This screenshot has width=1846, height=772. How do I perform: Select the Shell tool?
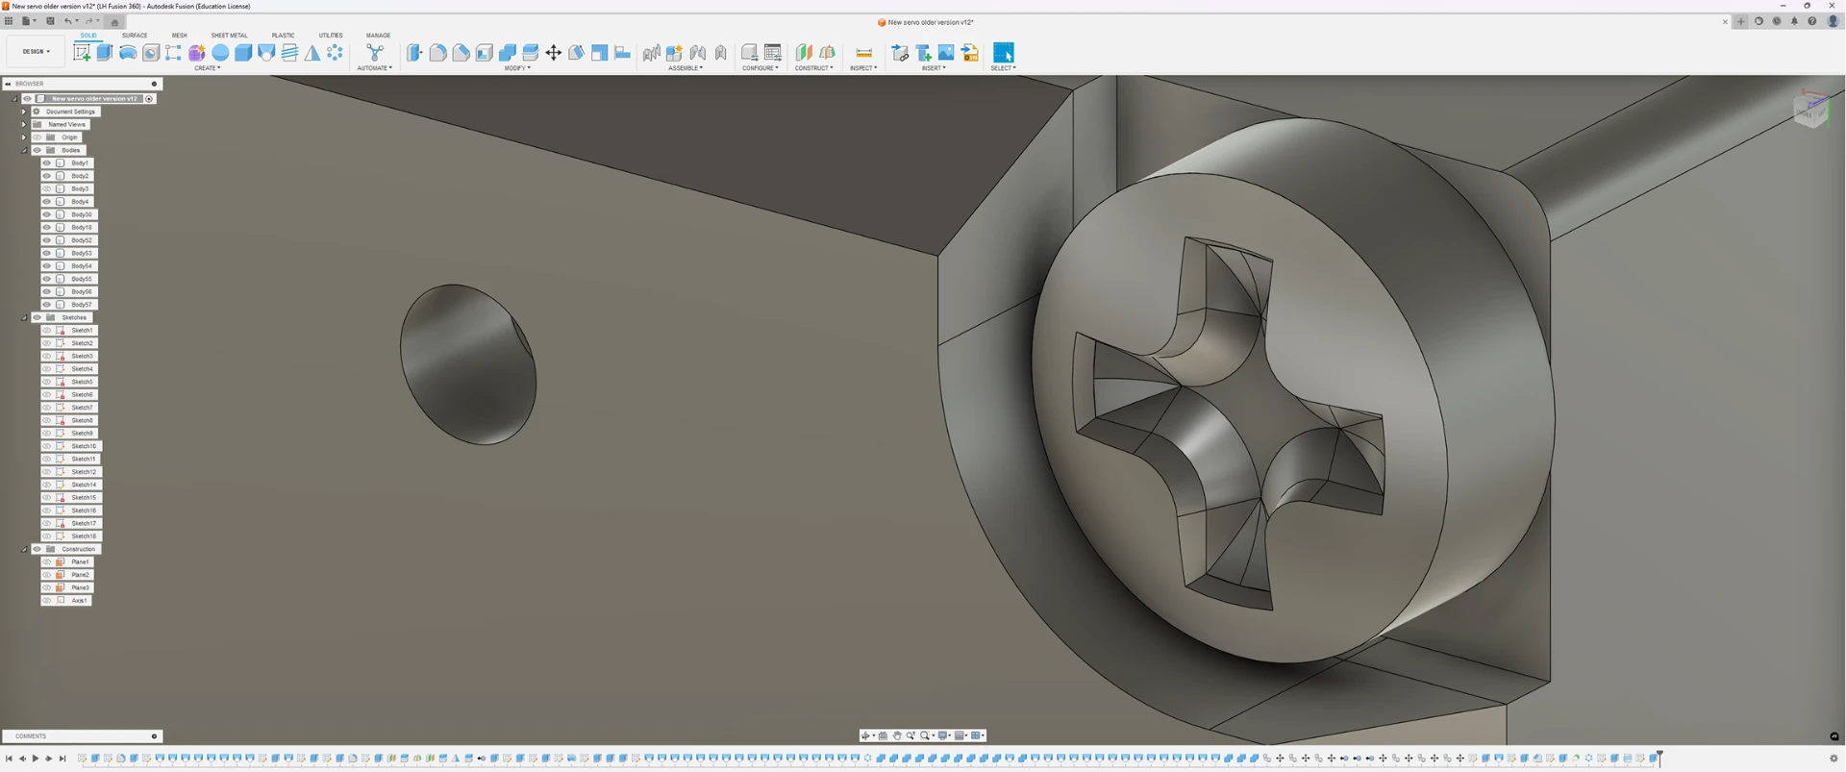tap(484, 53)
